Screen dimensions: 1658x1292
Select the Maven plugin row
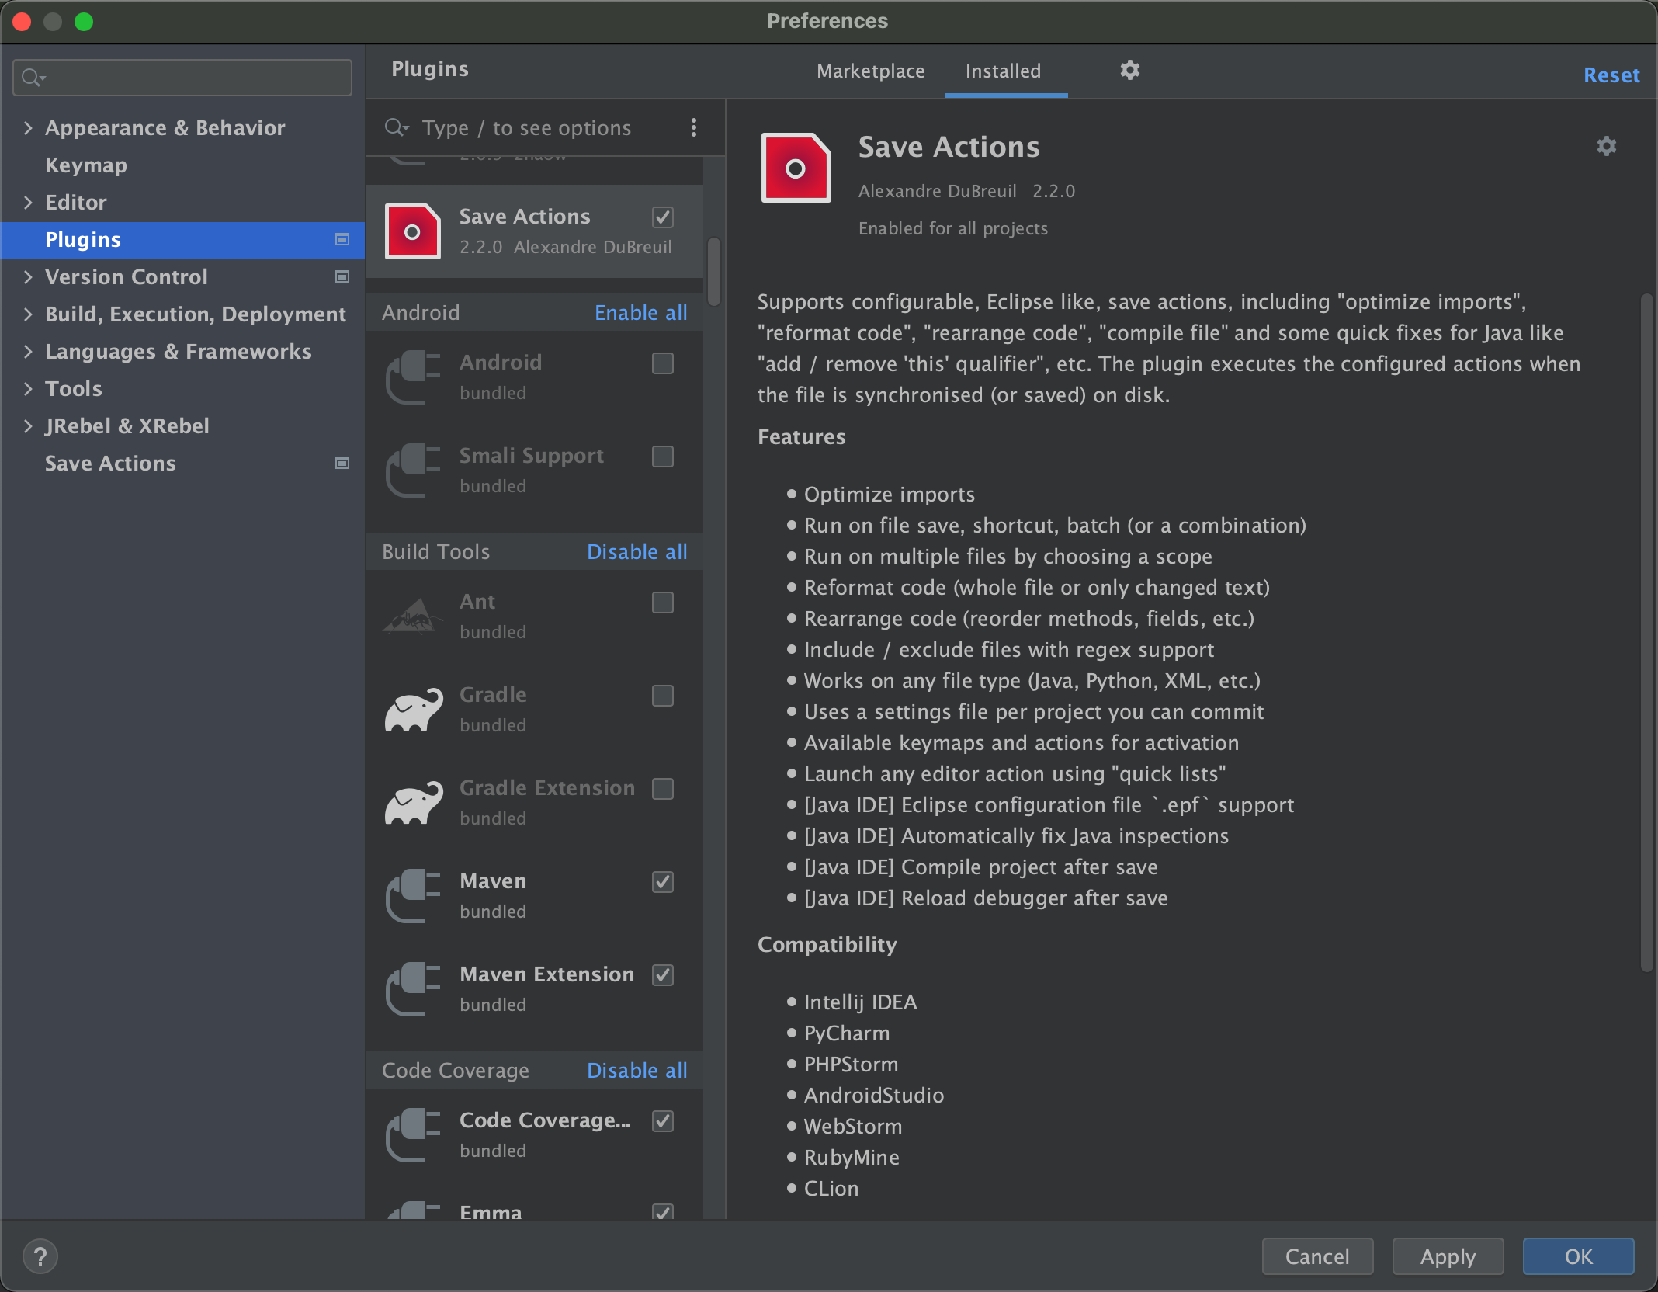point(535,896)
